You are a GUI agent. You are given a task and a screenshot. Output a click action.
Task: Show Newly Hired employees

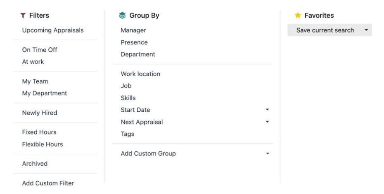pyautogui.click(x=40, y=113)
